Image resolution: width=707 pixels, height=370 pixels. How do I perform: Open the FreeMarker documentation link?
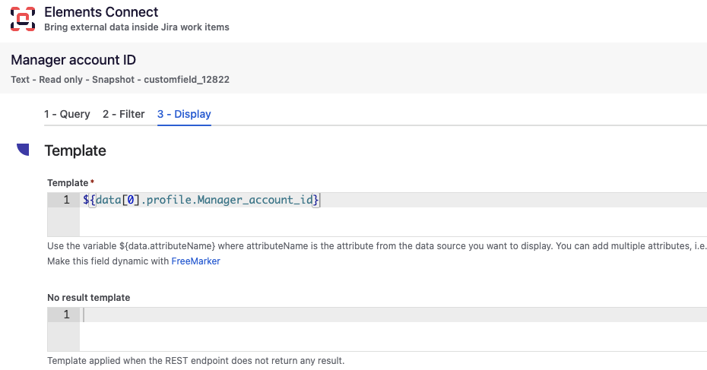tap(195, 261)
